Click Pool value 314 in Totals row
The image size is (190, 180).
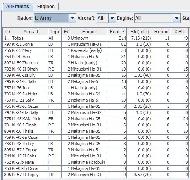tap(117, 38)
